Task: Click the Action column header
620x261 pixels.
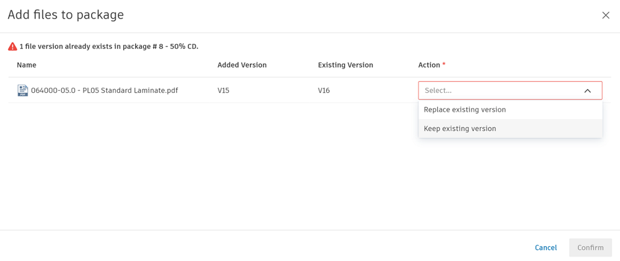Action: [x=429, y=65]
